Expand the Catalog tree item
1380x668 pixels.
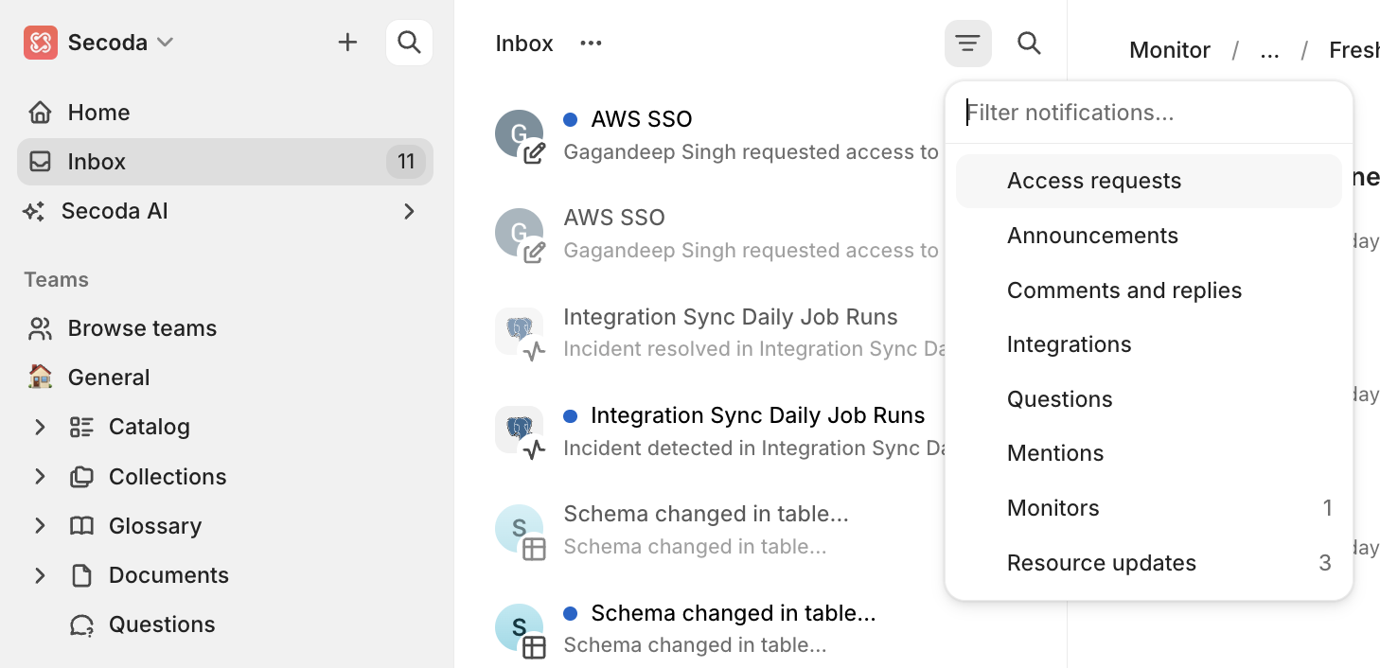tap(40, 428)
